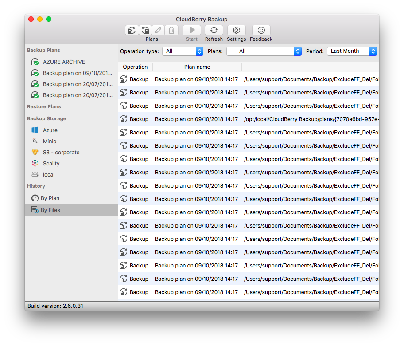Click the Operation type label
Screen dimensions: 404x346
140,51
